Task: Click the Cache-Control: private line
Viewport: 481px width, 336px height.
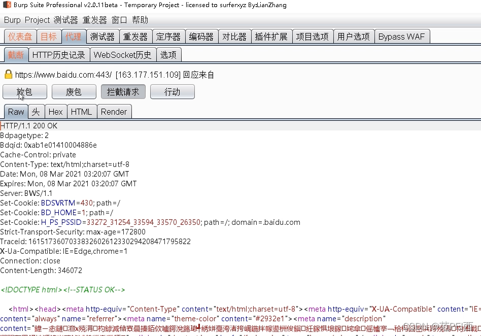Action: pos(38,155)
